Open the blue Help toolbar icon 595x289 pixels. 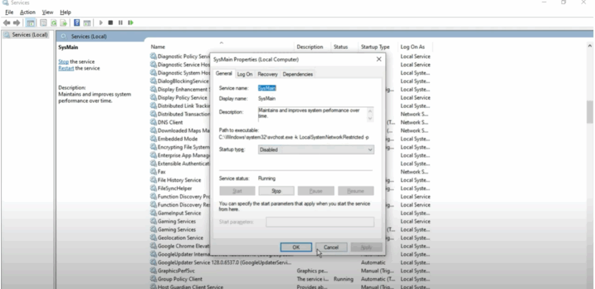77,23
